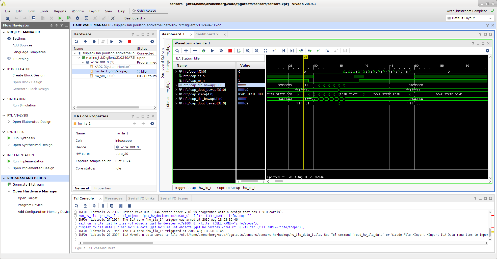Expand Open Synthesized Design

point(9,145)
